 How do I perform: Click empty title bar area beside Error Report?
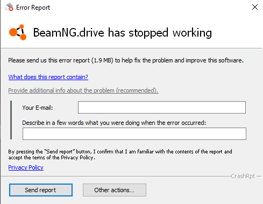tap(149, 8)
